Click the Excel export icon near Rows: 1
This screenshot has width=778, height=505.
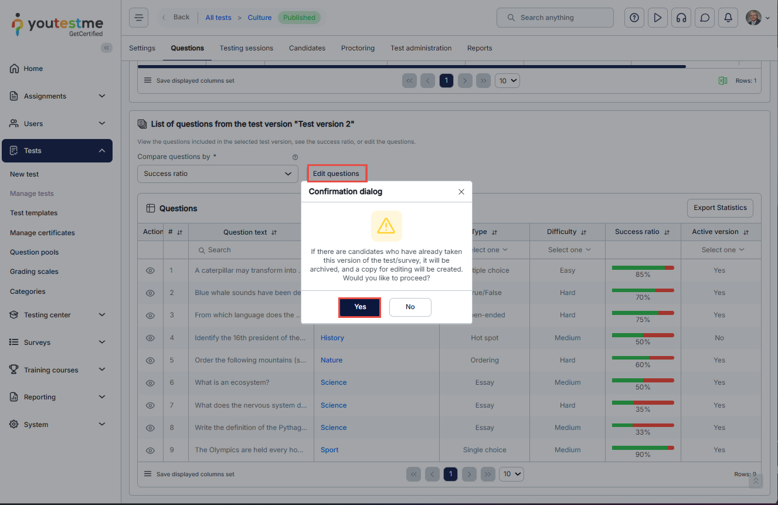tap(723, 81)
